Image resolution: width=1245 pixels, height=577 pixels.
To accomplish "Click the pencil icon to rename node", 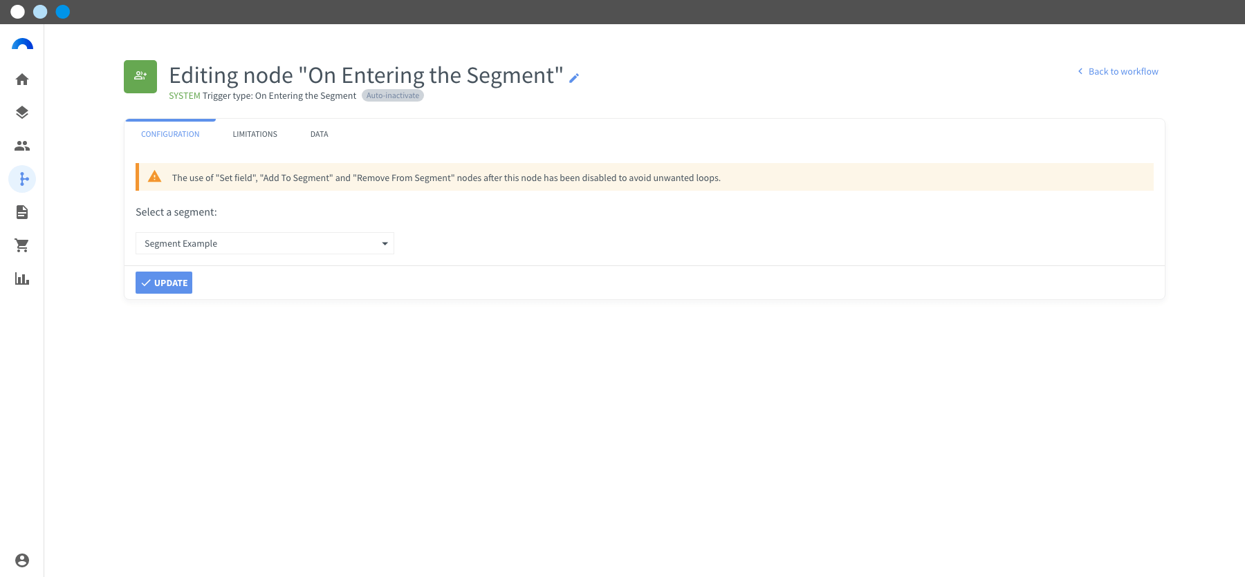I will [574, 78].
